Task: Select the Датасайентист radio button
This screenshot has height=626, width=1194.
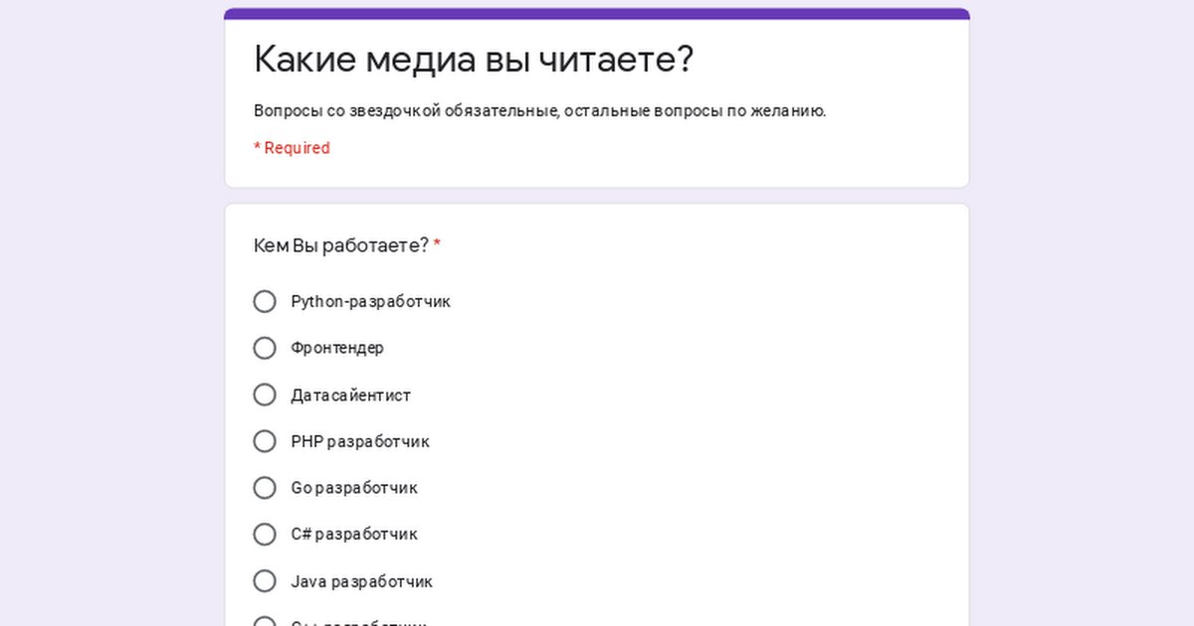Action: click(265, 394)
